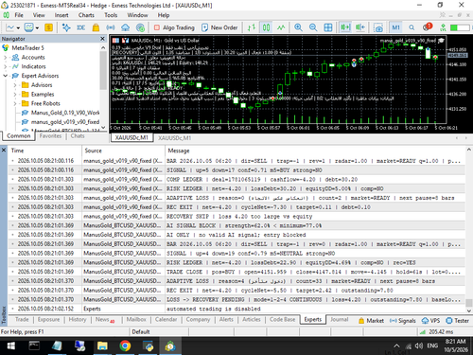This screenshot has height=355, width=473.
Task: Click the connection status 205.42 ms indicator
Action: point(437,332)
